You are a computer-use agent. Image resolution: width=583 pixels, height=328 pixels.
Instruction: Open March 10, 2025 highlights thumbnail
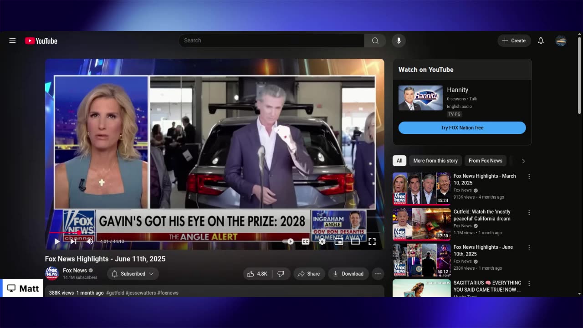tap(421, 189)
